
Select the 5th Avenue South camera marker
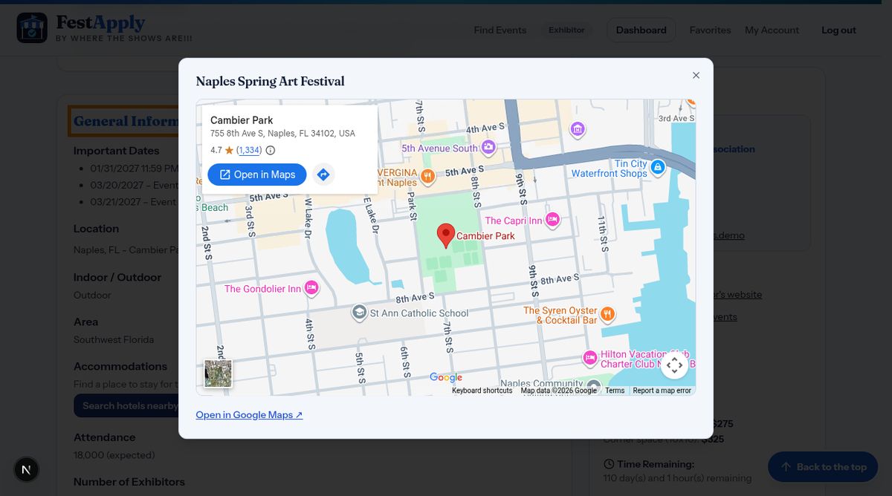(488, 147)
